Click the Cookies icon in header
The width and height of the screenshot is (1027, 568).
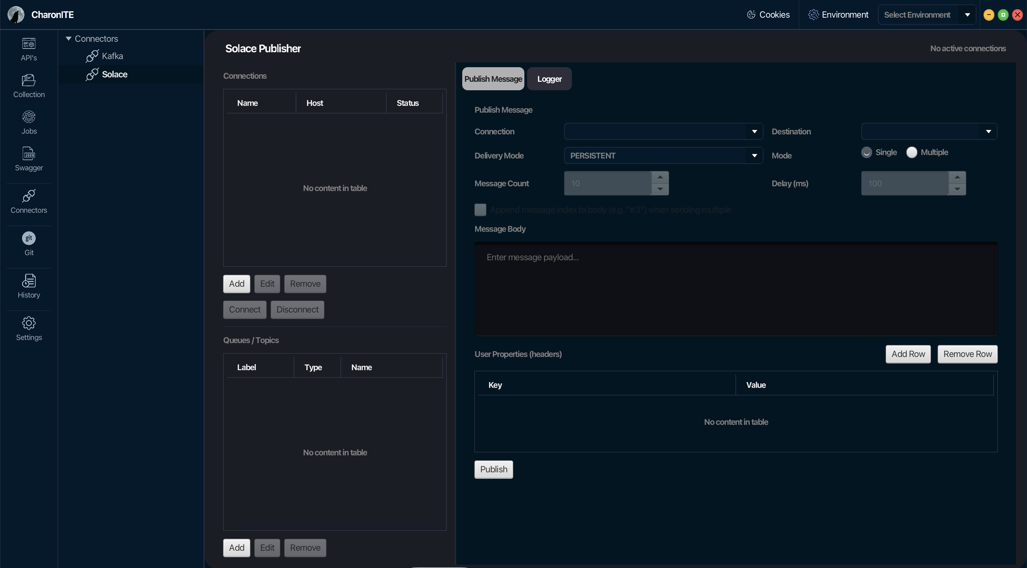tap(751, 15)
